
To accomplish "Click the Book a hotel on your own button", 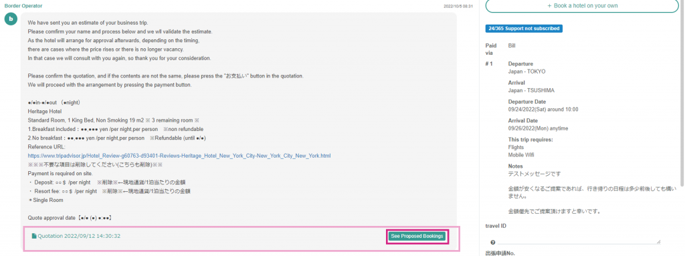I will (583, 5).
